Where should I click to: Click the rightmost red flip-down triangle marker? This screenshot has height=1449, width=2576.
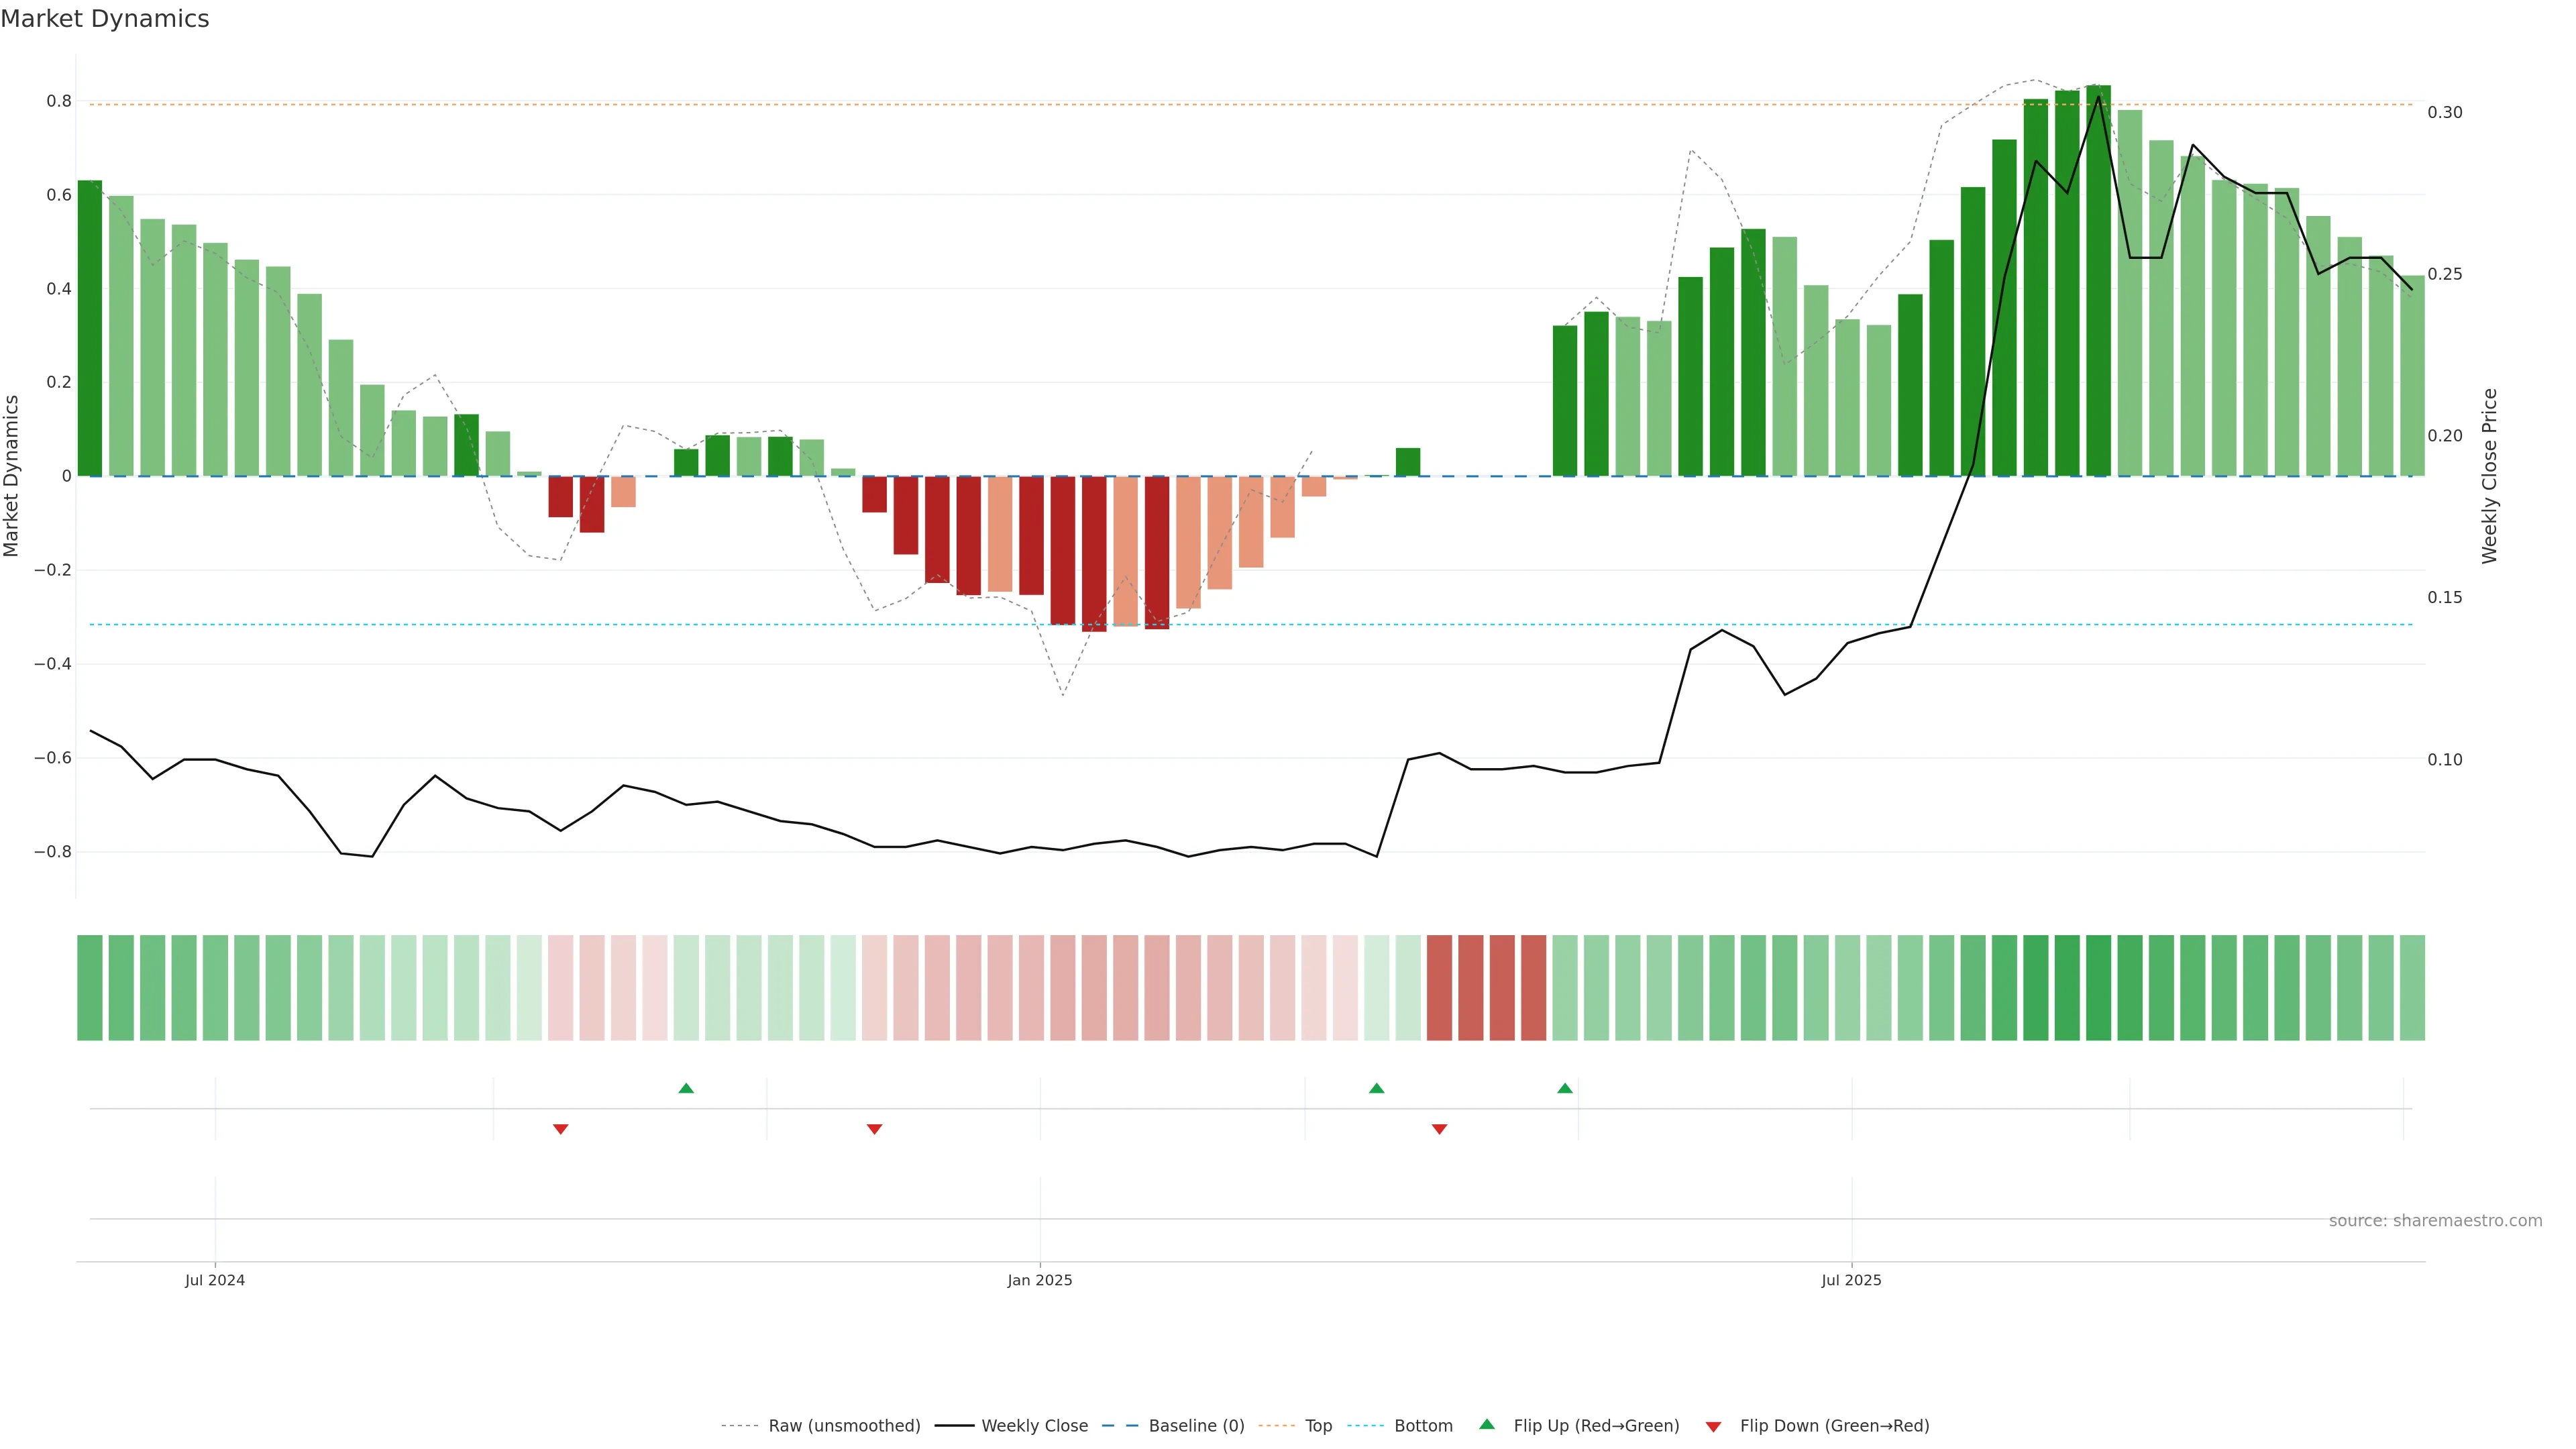point(1440,1129)
